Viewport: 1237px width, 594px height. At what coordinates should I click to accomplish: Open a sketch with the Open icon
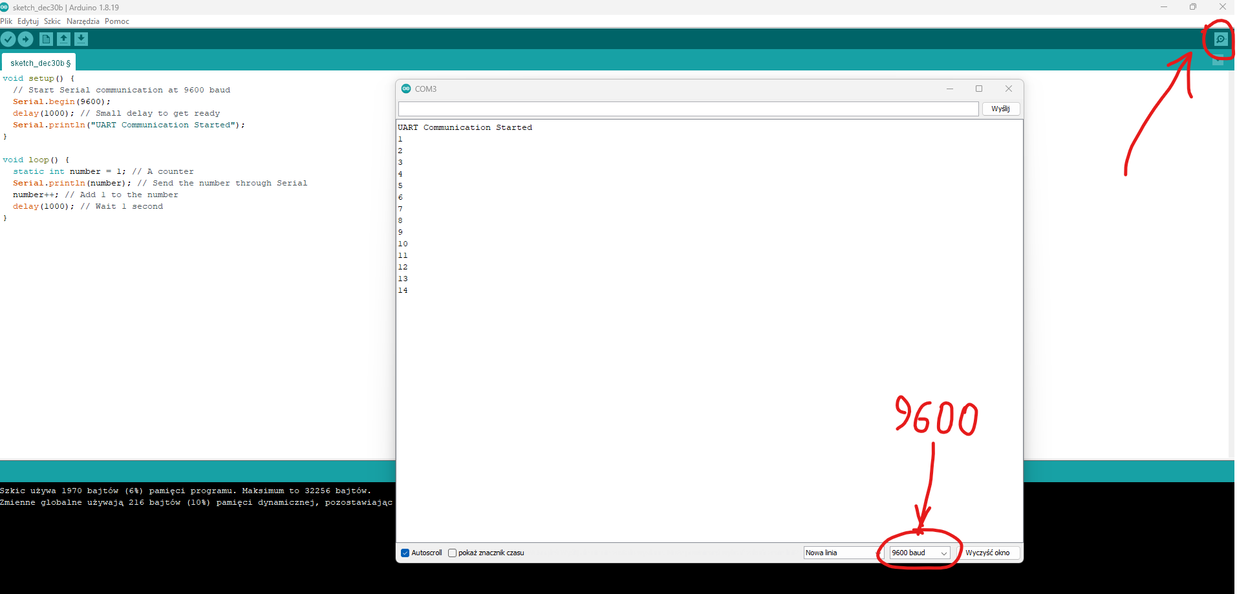63,39
